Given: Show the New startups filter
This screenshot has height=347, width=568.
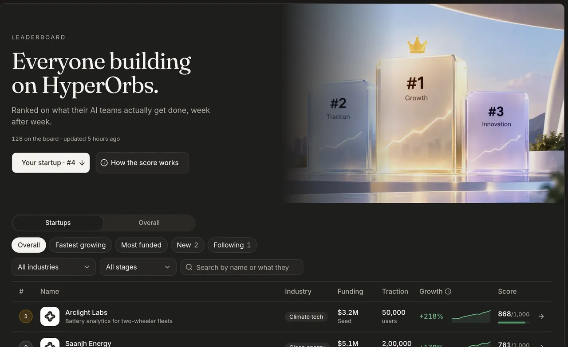Looking at the screenshot, I should point(187,245).
